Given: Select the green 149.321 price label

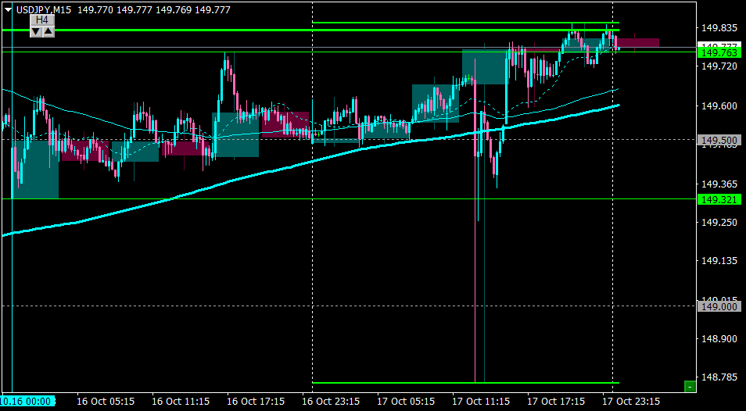Looking at the screenshot, I should [719, 199].
